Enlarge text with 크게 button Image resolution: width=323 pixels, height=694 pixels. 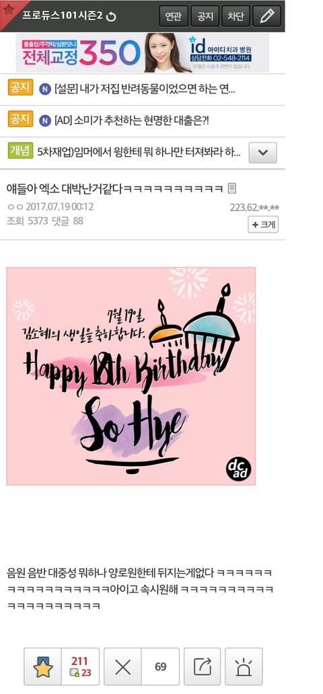pyautogui.click(x=263, y=225)
